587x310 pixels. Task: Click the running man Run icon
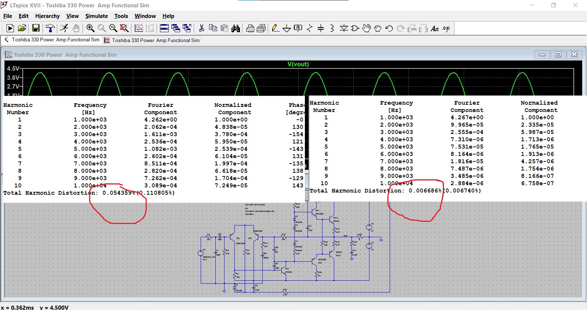64,28
